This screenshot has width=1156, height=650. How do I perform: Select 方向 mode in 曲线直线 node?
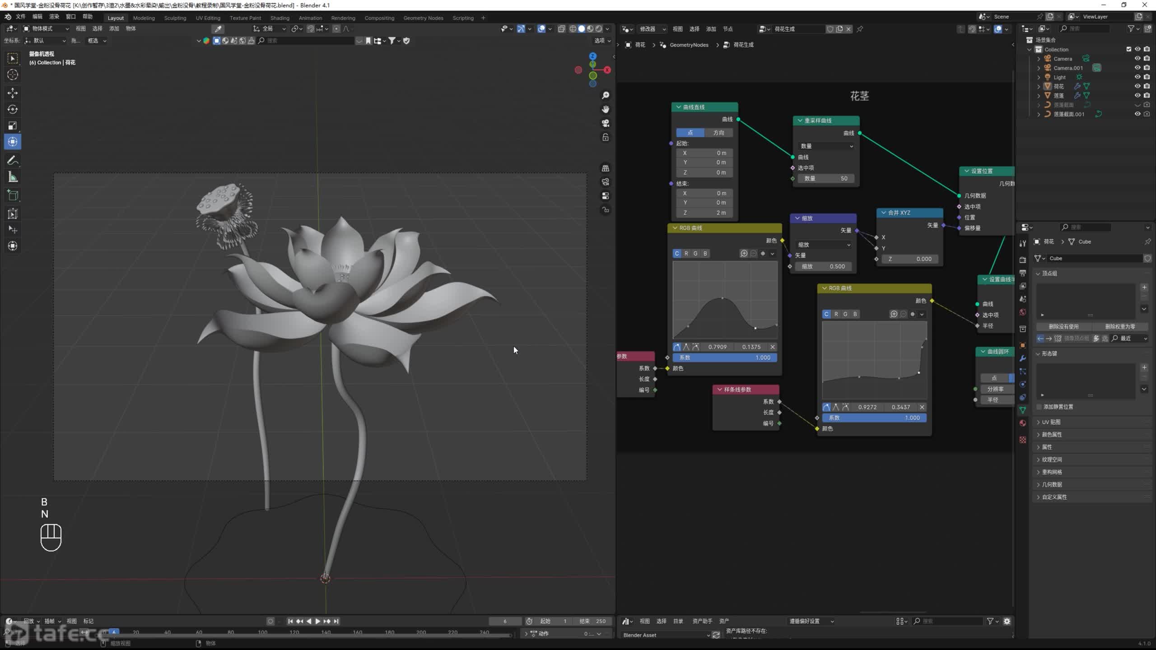pos(718,133)
